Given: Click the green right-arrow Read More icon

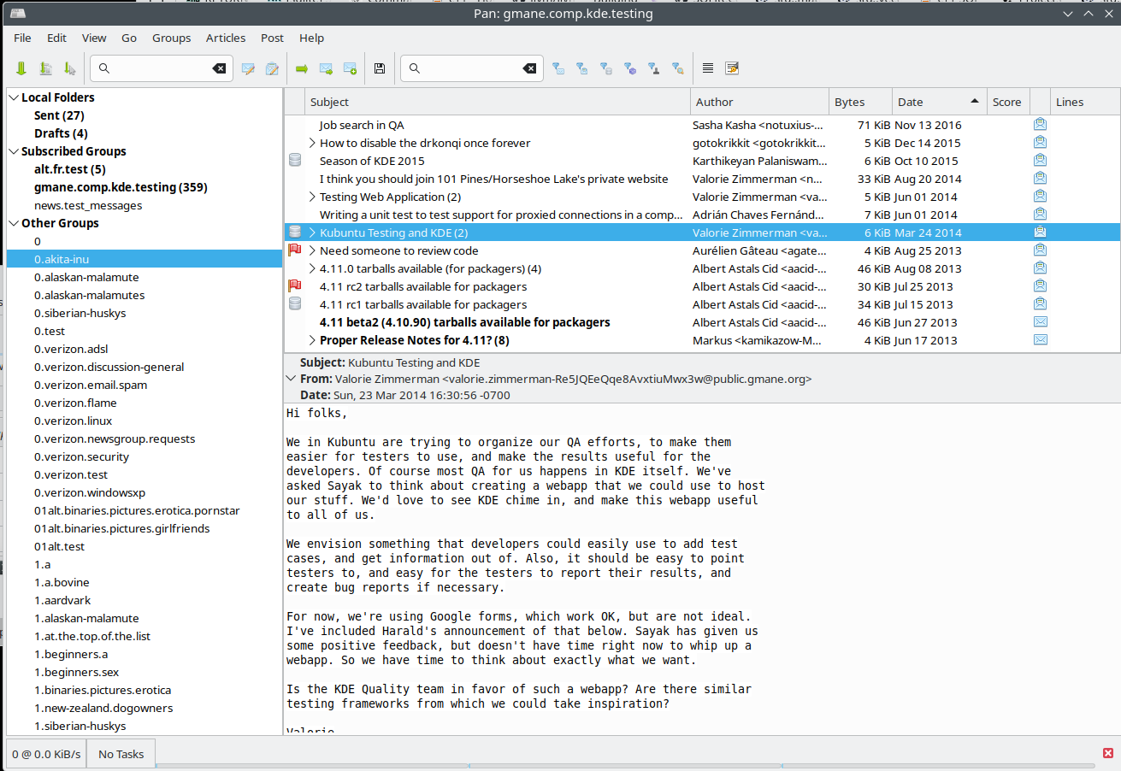Looking at the screenshot, I should point(302,68).
